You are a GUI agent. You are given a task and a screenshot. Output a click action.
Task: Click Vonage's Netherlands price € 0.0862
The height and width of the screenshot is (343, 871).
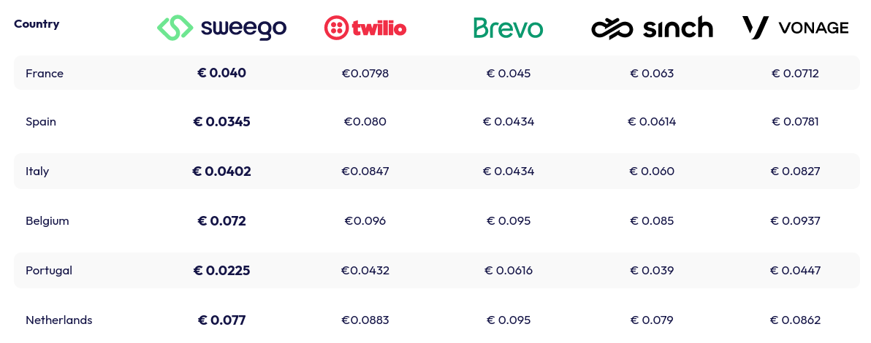795,320
